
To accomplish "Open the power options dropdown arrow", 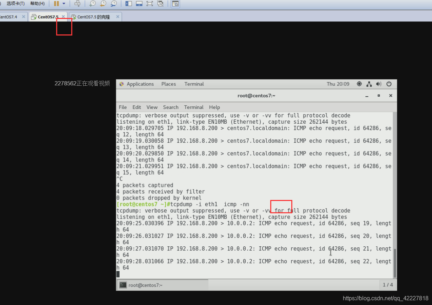I will pos(64,4).
